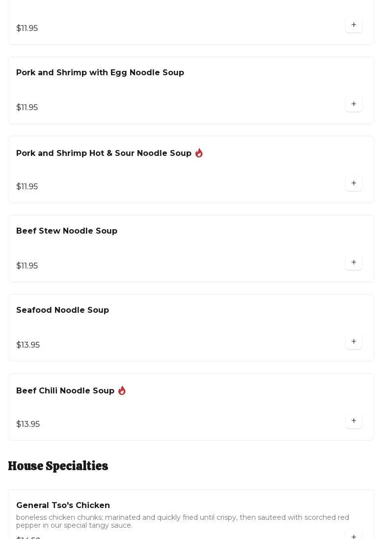Viewport: 382px width, 539px height.
Task: Click the topmost plus button in the list
Action: [x=354, y=25]
